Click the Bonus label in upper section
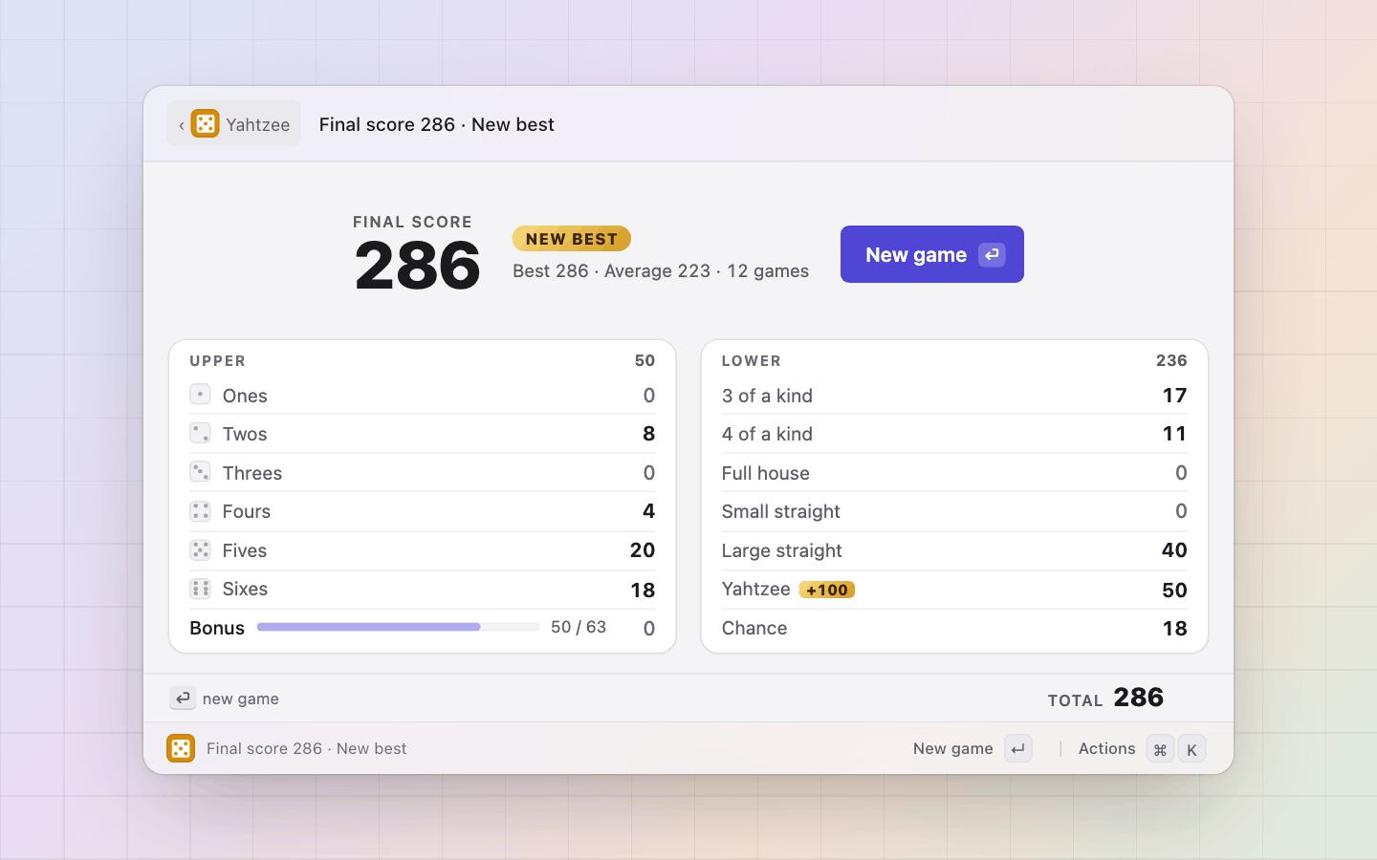The width and height of the screenshot is (1377, 860). pos(217,628)
